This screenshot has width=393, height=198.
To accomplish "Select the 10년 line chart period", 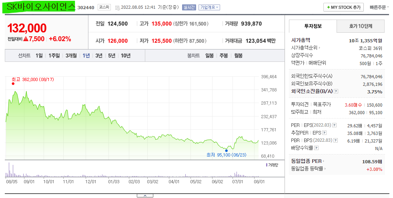I will 126,55.
